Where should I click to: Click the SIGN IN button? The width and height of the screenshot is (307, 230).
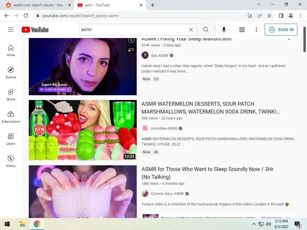click(281, 30)
